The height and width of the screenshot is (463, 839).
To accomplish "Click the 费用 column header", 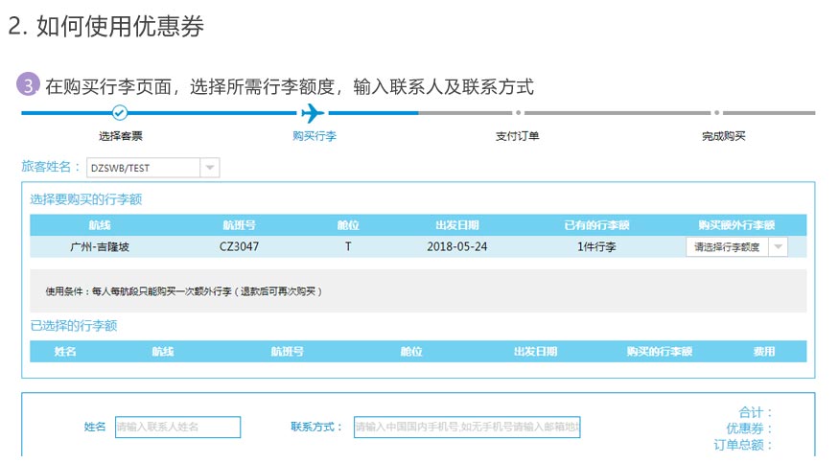I will click(x=763, y=352).
